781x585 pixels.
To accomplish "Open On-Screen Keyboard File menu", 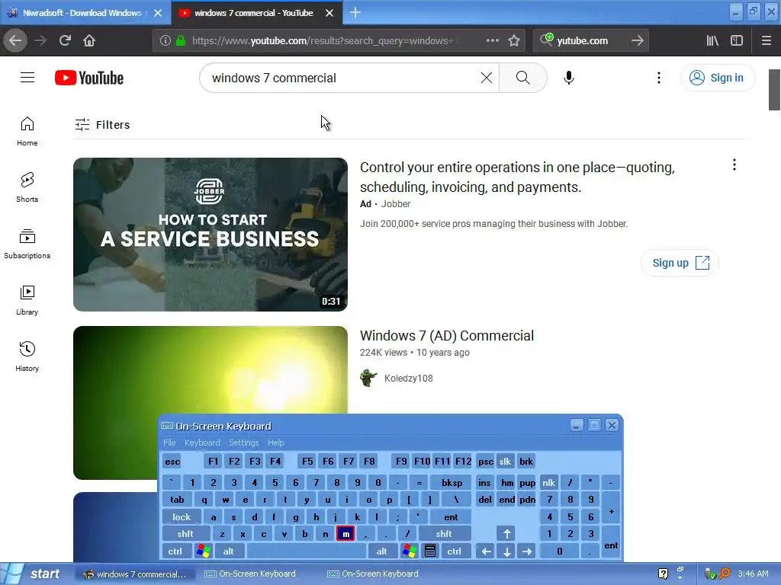I will coord(169,443).
